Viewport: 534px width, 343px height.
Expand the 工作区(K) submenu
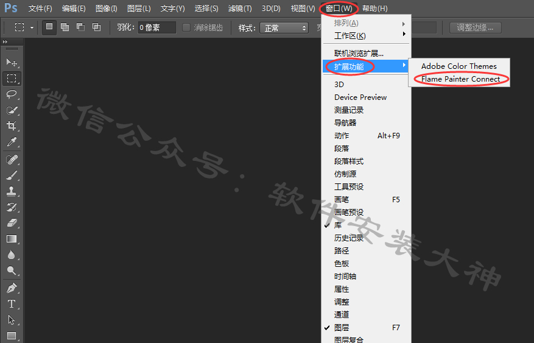(x=366, y=36)
